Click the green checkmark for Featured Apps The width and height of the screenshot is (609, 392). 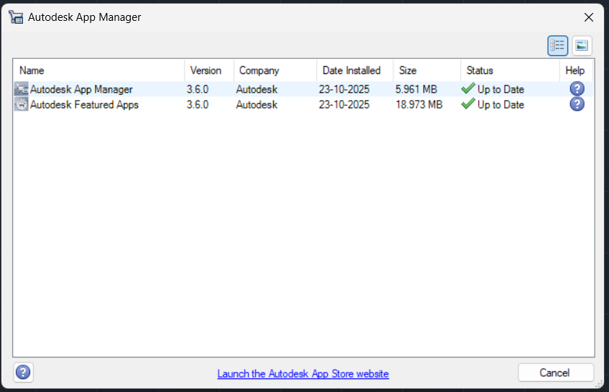click(x=468, y=104)
